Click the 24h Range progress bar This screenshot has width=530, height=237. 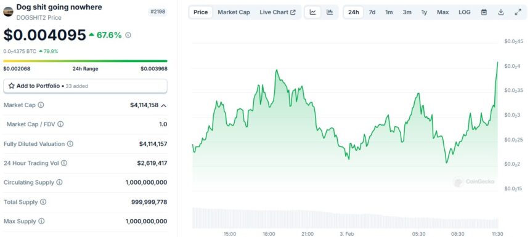tap(85, 61)
